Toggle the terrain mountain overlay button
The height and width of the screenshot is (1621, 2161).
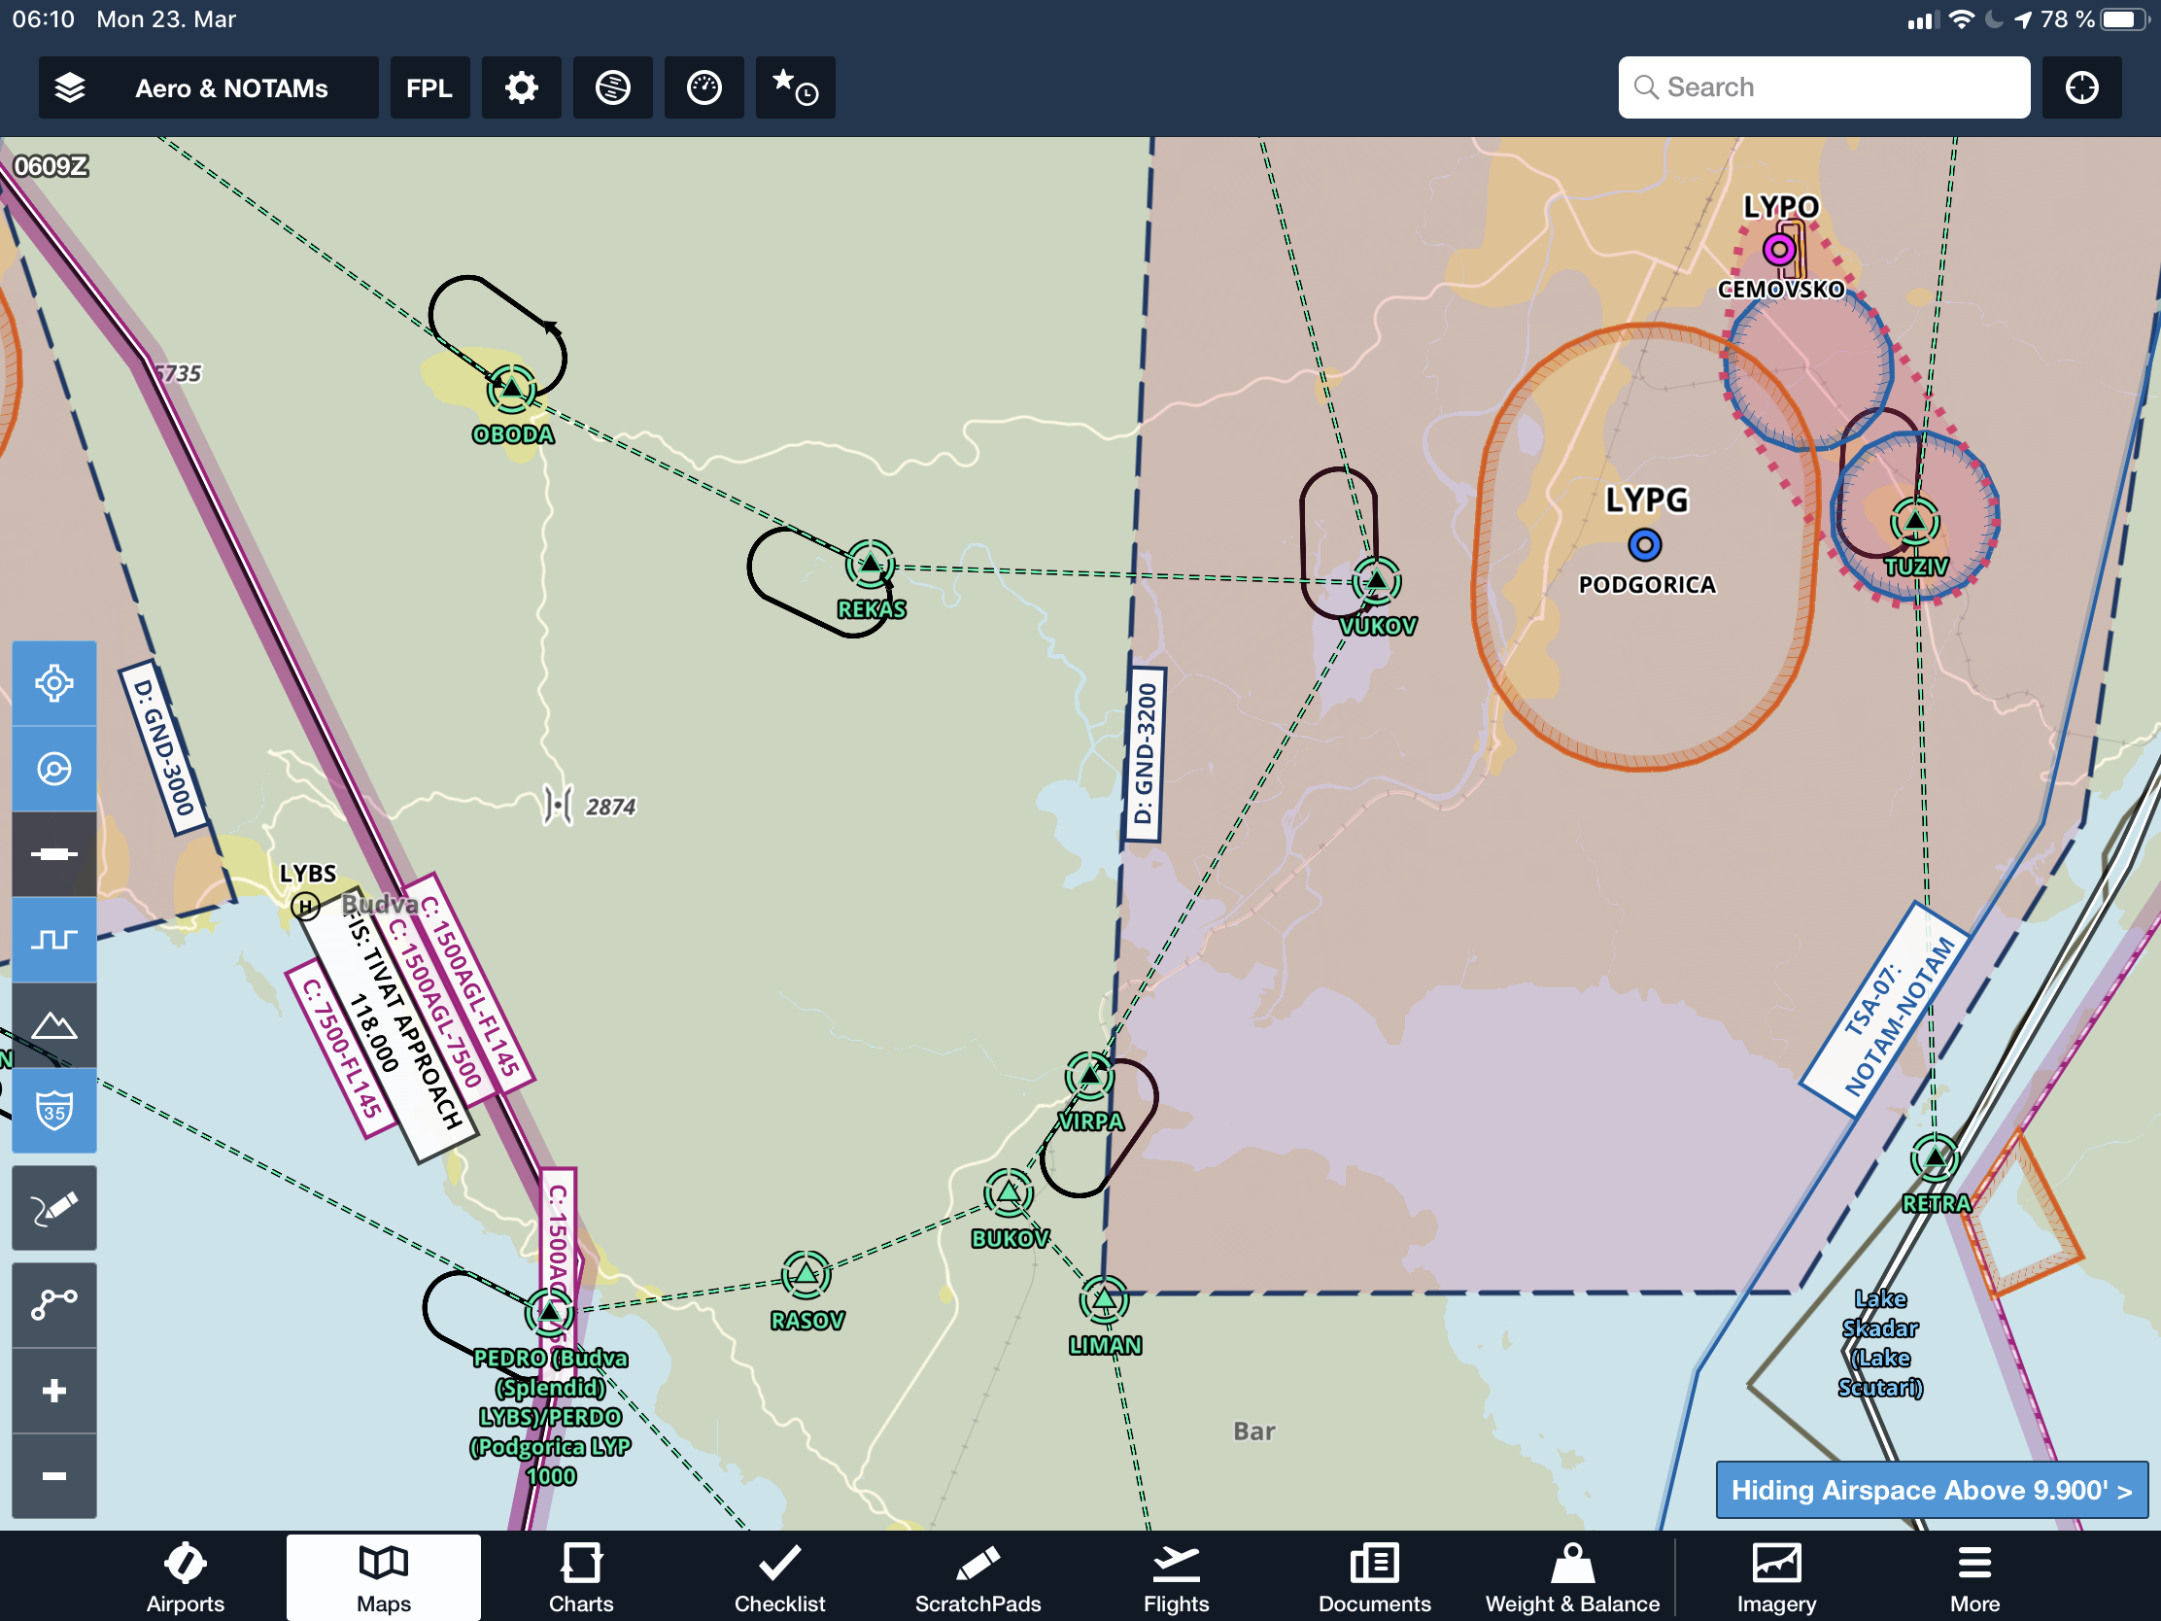[53, 1025]
